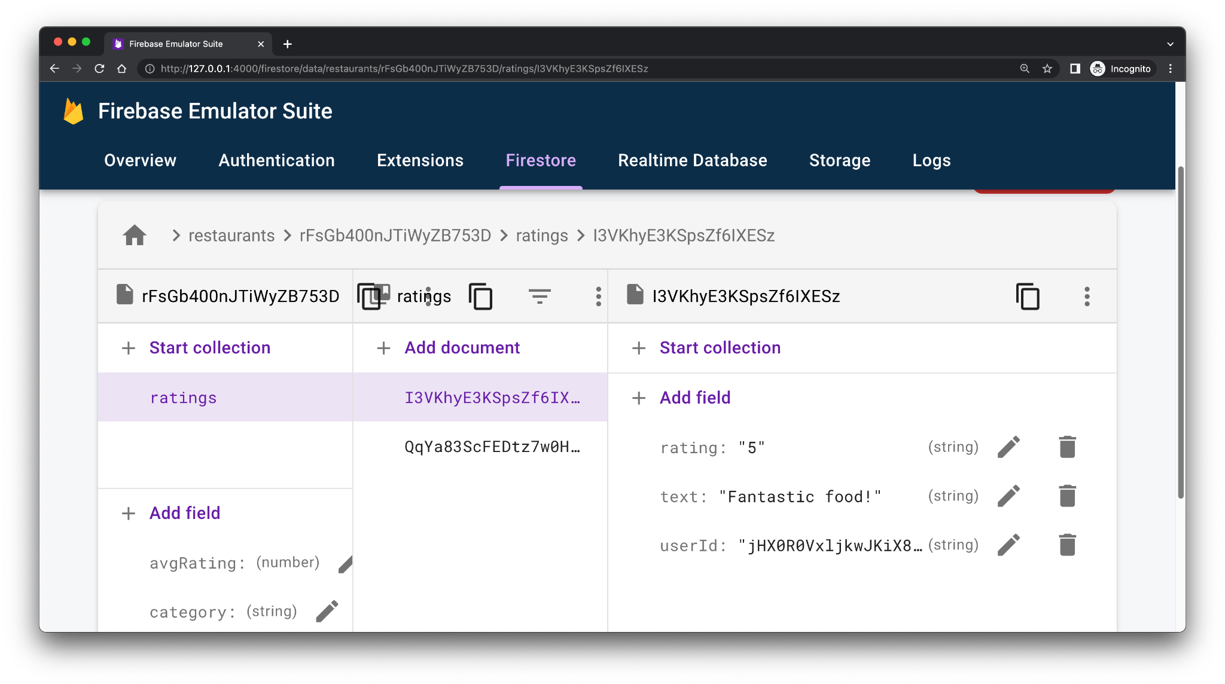Image resolution: width=1225 pixels, height=684 pixels.
Task: Click the edit pencil icon for rating field
Action: [1009, 447]
